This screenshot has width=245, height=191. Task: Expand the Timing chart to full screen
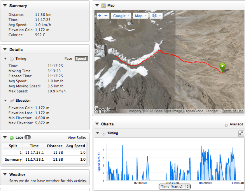coord(241,133)
